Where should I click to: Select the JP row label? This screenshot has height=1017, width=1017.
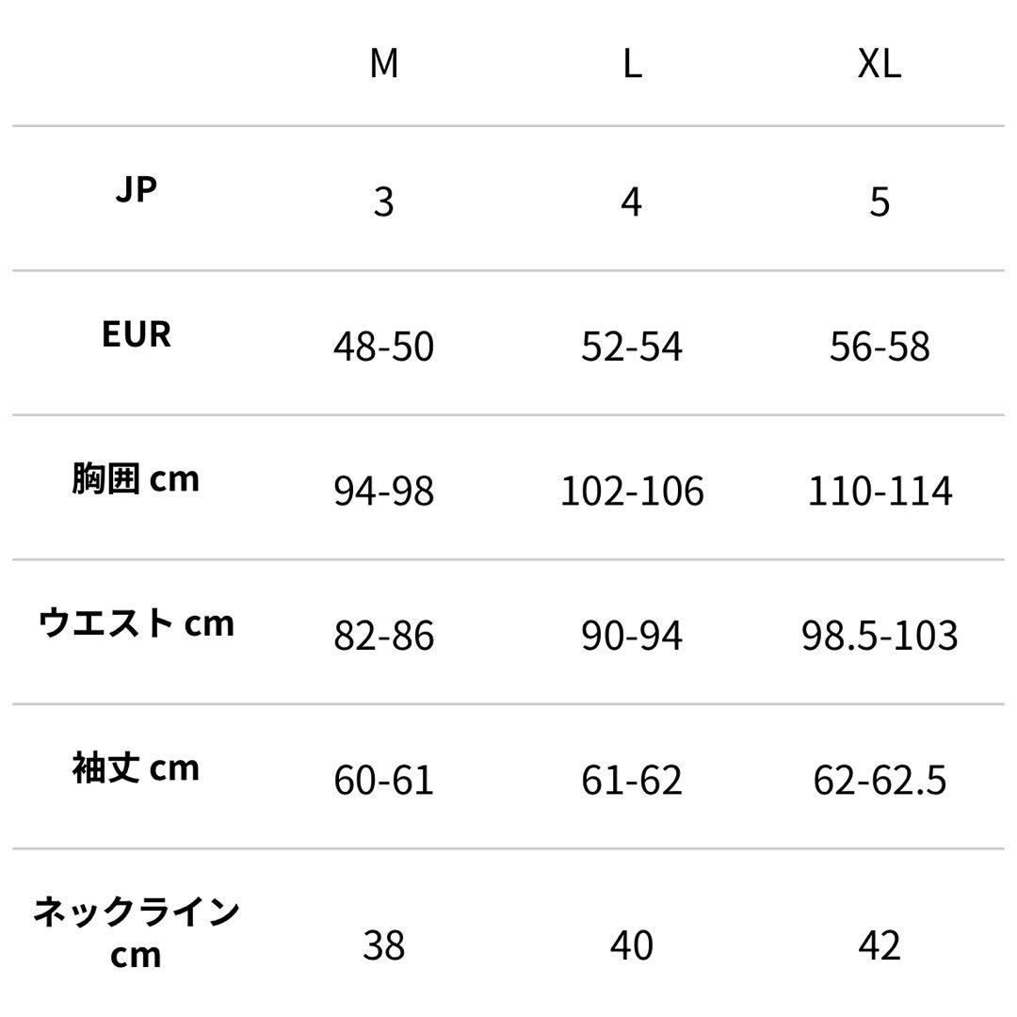pos(137,189)
